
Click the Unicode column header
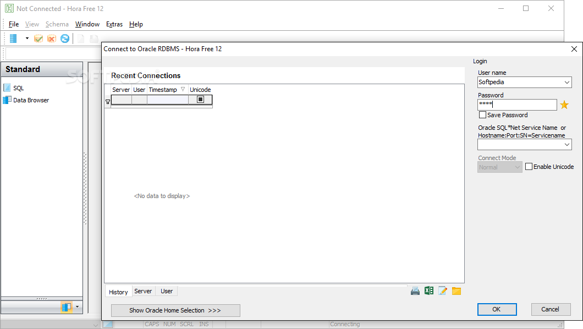tap(200, 90)
